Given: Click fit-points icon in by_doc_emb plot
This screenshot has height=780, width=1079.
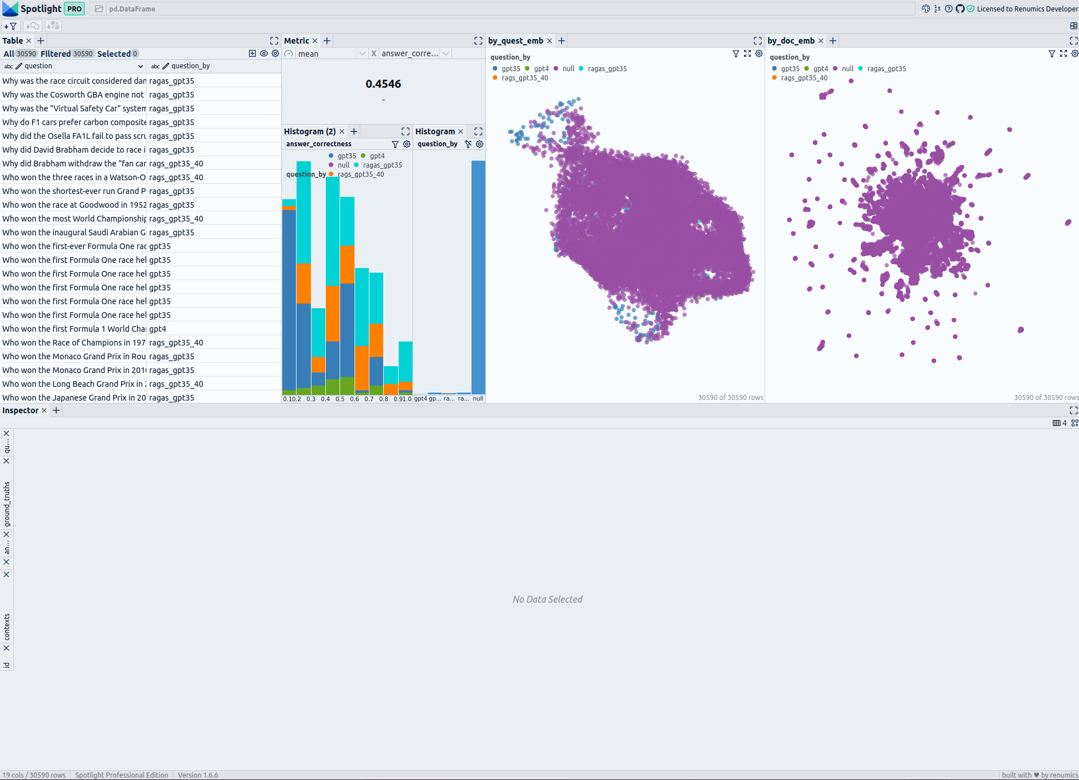Looking at the screenshot, I should (1063, 53).
